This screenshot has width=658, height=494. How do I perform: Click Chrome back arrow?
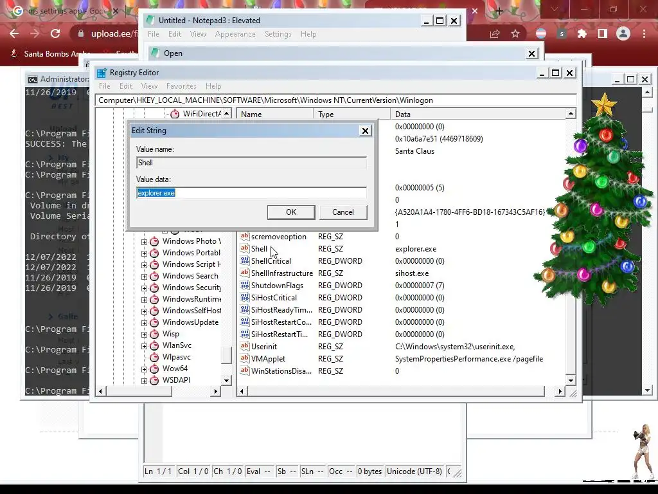pyautogui.click(x=14, y=33)
